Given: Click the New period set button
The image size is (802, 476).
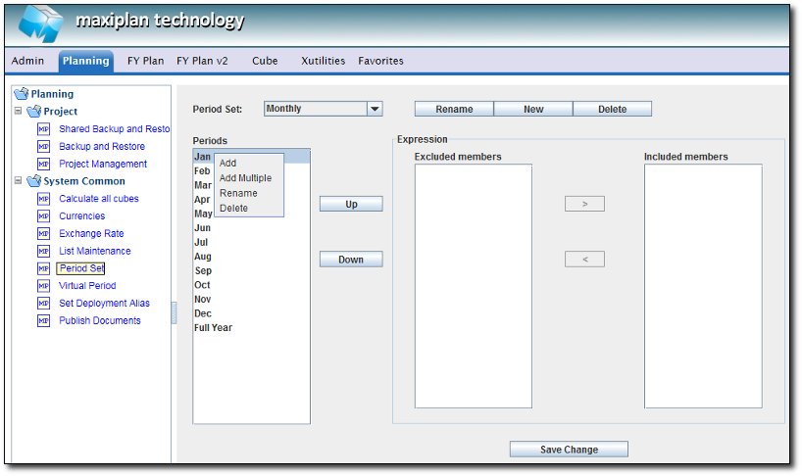Looking at the screenshot, I should coord(533,110).
